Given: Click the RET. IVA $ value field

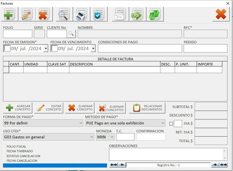Looking at the screenshot, I should point(211,132).
